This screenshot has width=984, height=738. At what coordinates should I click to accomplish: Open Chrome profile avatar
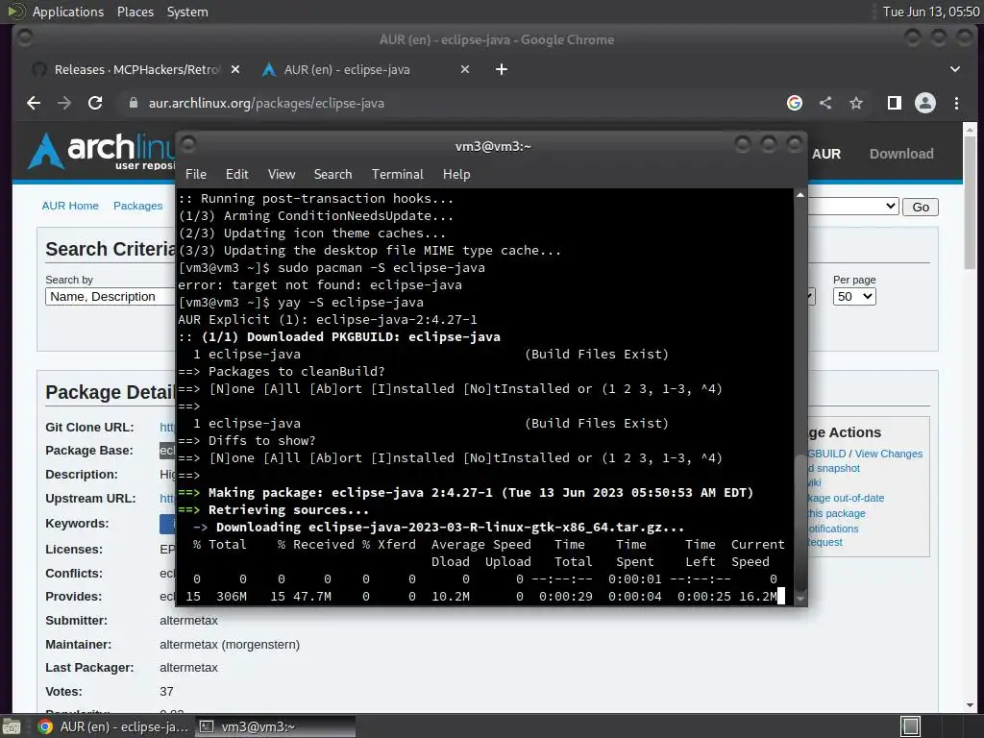pyautogui.click(x=925, y=103)
